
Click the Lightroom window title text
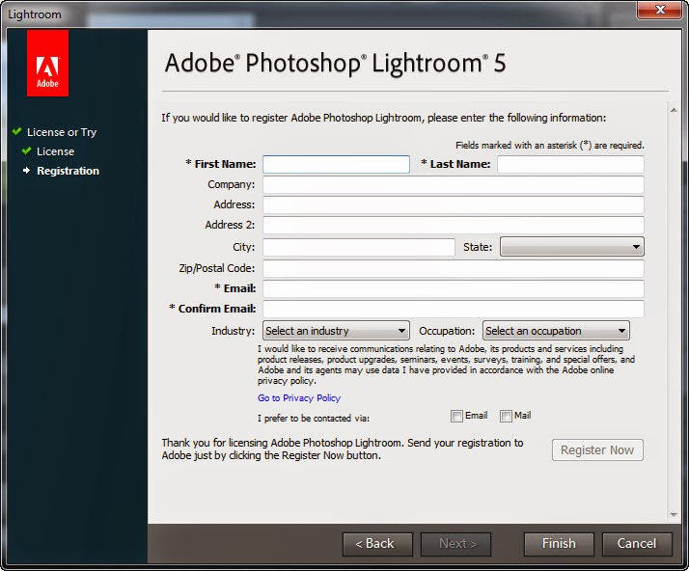pyautogui.click(x=35, y=14)
